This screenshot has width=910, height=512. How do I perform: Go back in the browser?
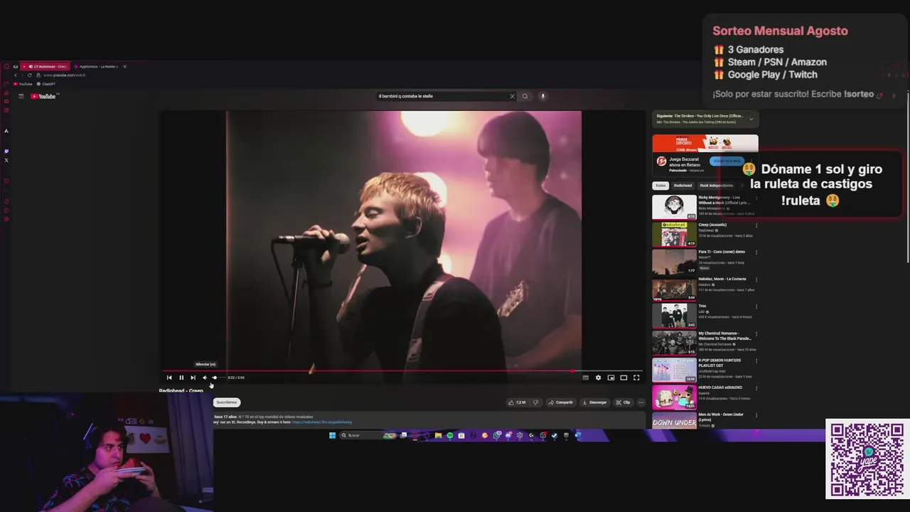pos(16,75)
